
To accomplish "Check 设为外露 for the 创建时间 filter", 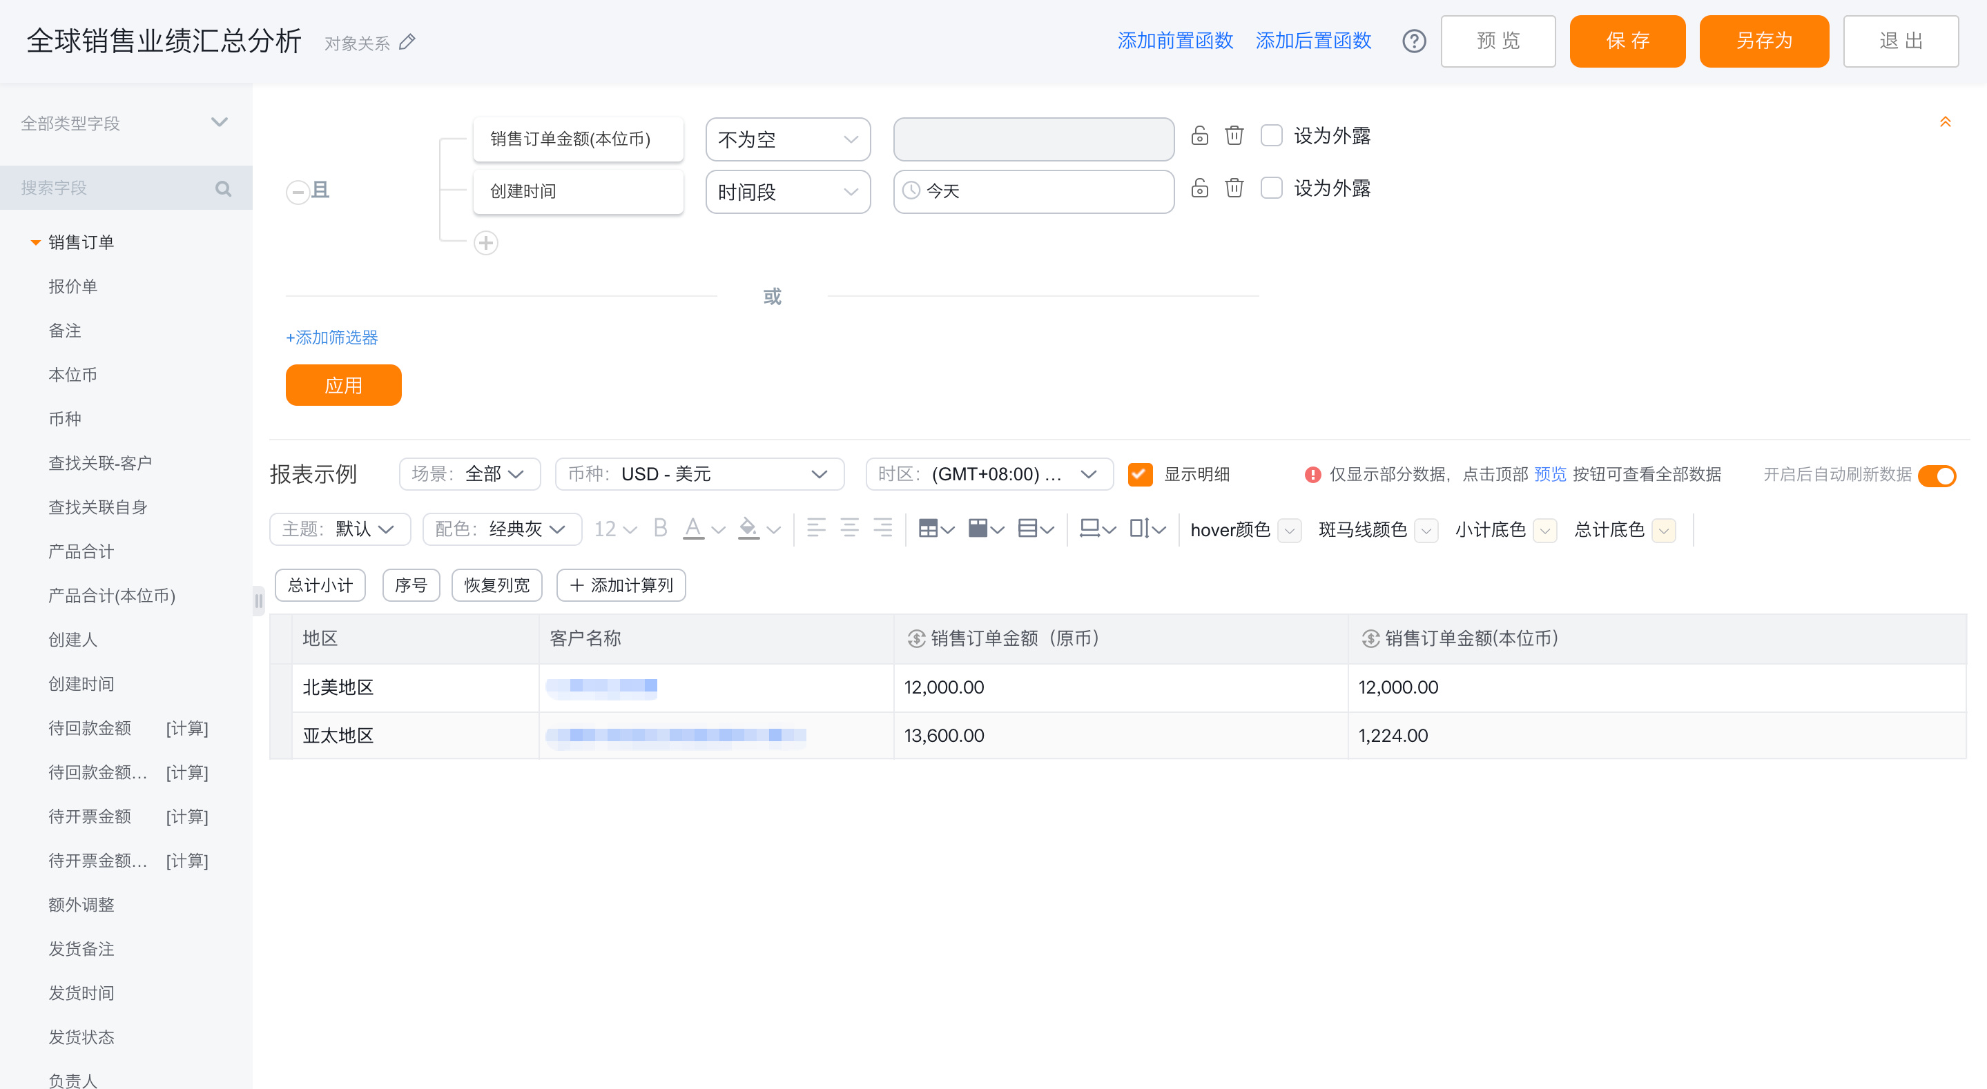I will pyautogui.click(x=1271, y=188).
